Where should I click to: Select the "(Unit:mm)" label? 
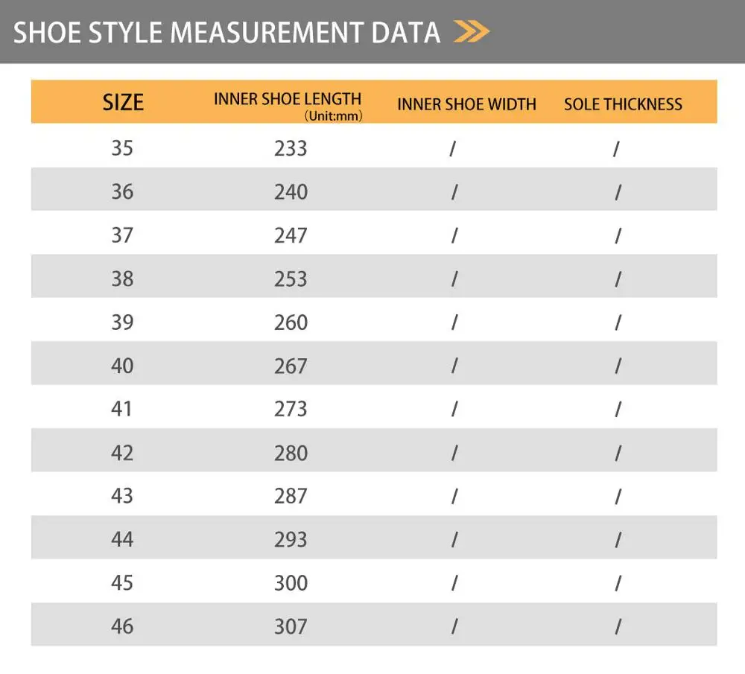334,116
